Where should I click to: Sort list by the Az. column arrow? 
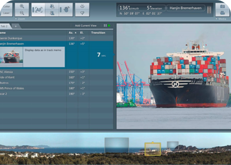tap(76, 33)
